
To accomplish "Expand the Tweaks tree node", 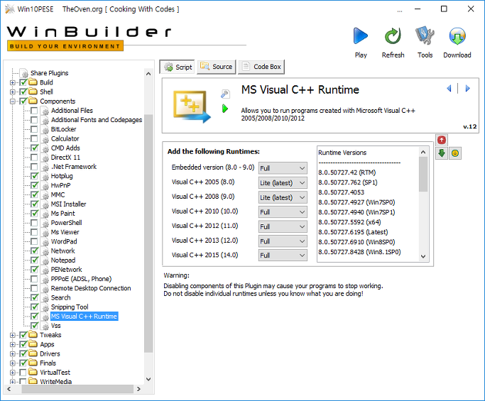I will (x=13, y=335).
